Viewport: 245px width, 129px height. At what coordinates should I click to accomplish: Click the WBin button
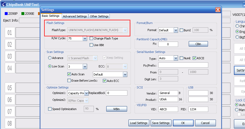117,109
